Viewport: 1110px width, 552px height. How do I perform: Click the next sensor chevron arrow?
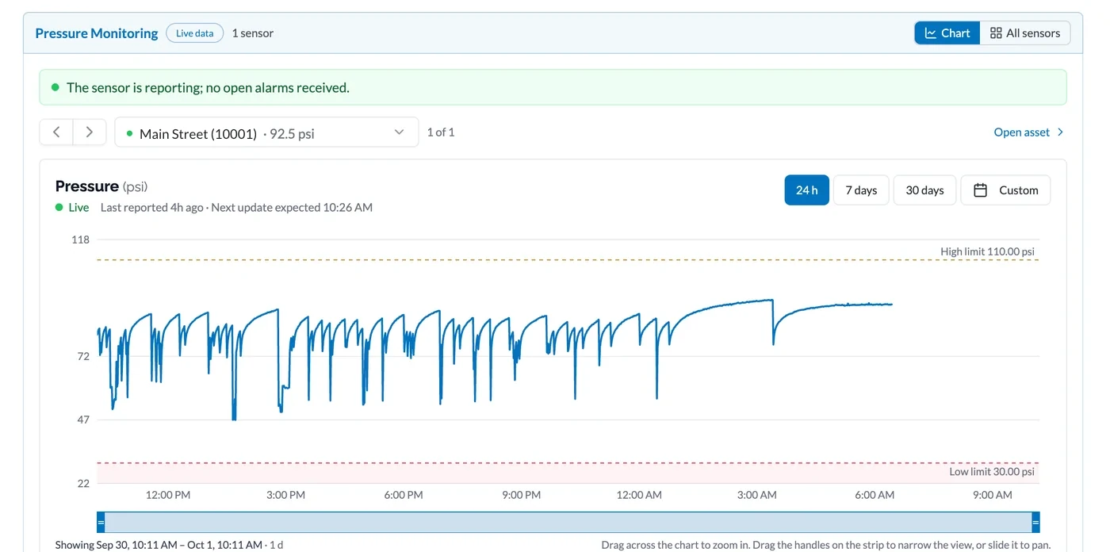click(90, 132)
